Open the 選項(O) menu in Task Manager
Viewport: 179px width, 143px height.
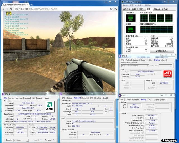[x=133, y=5]
